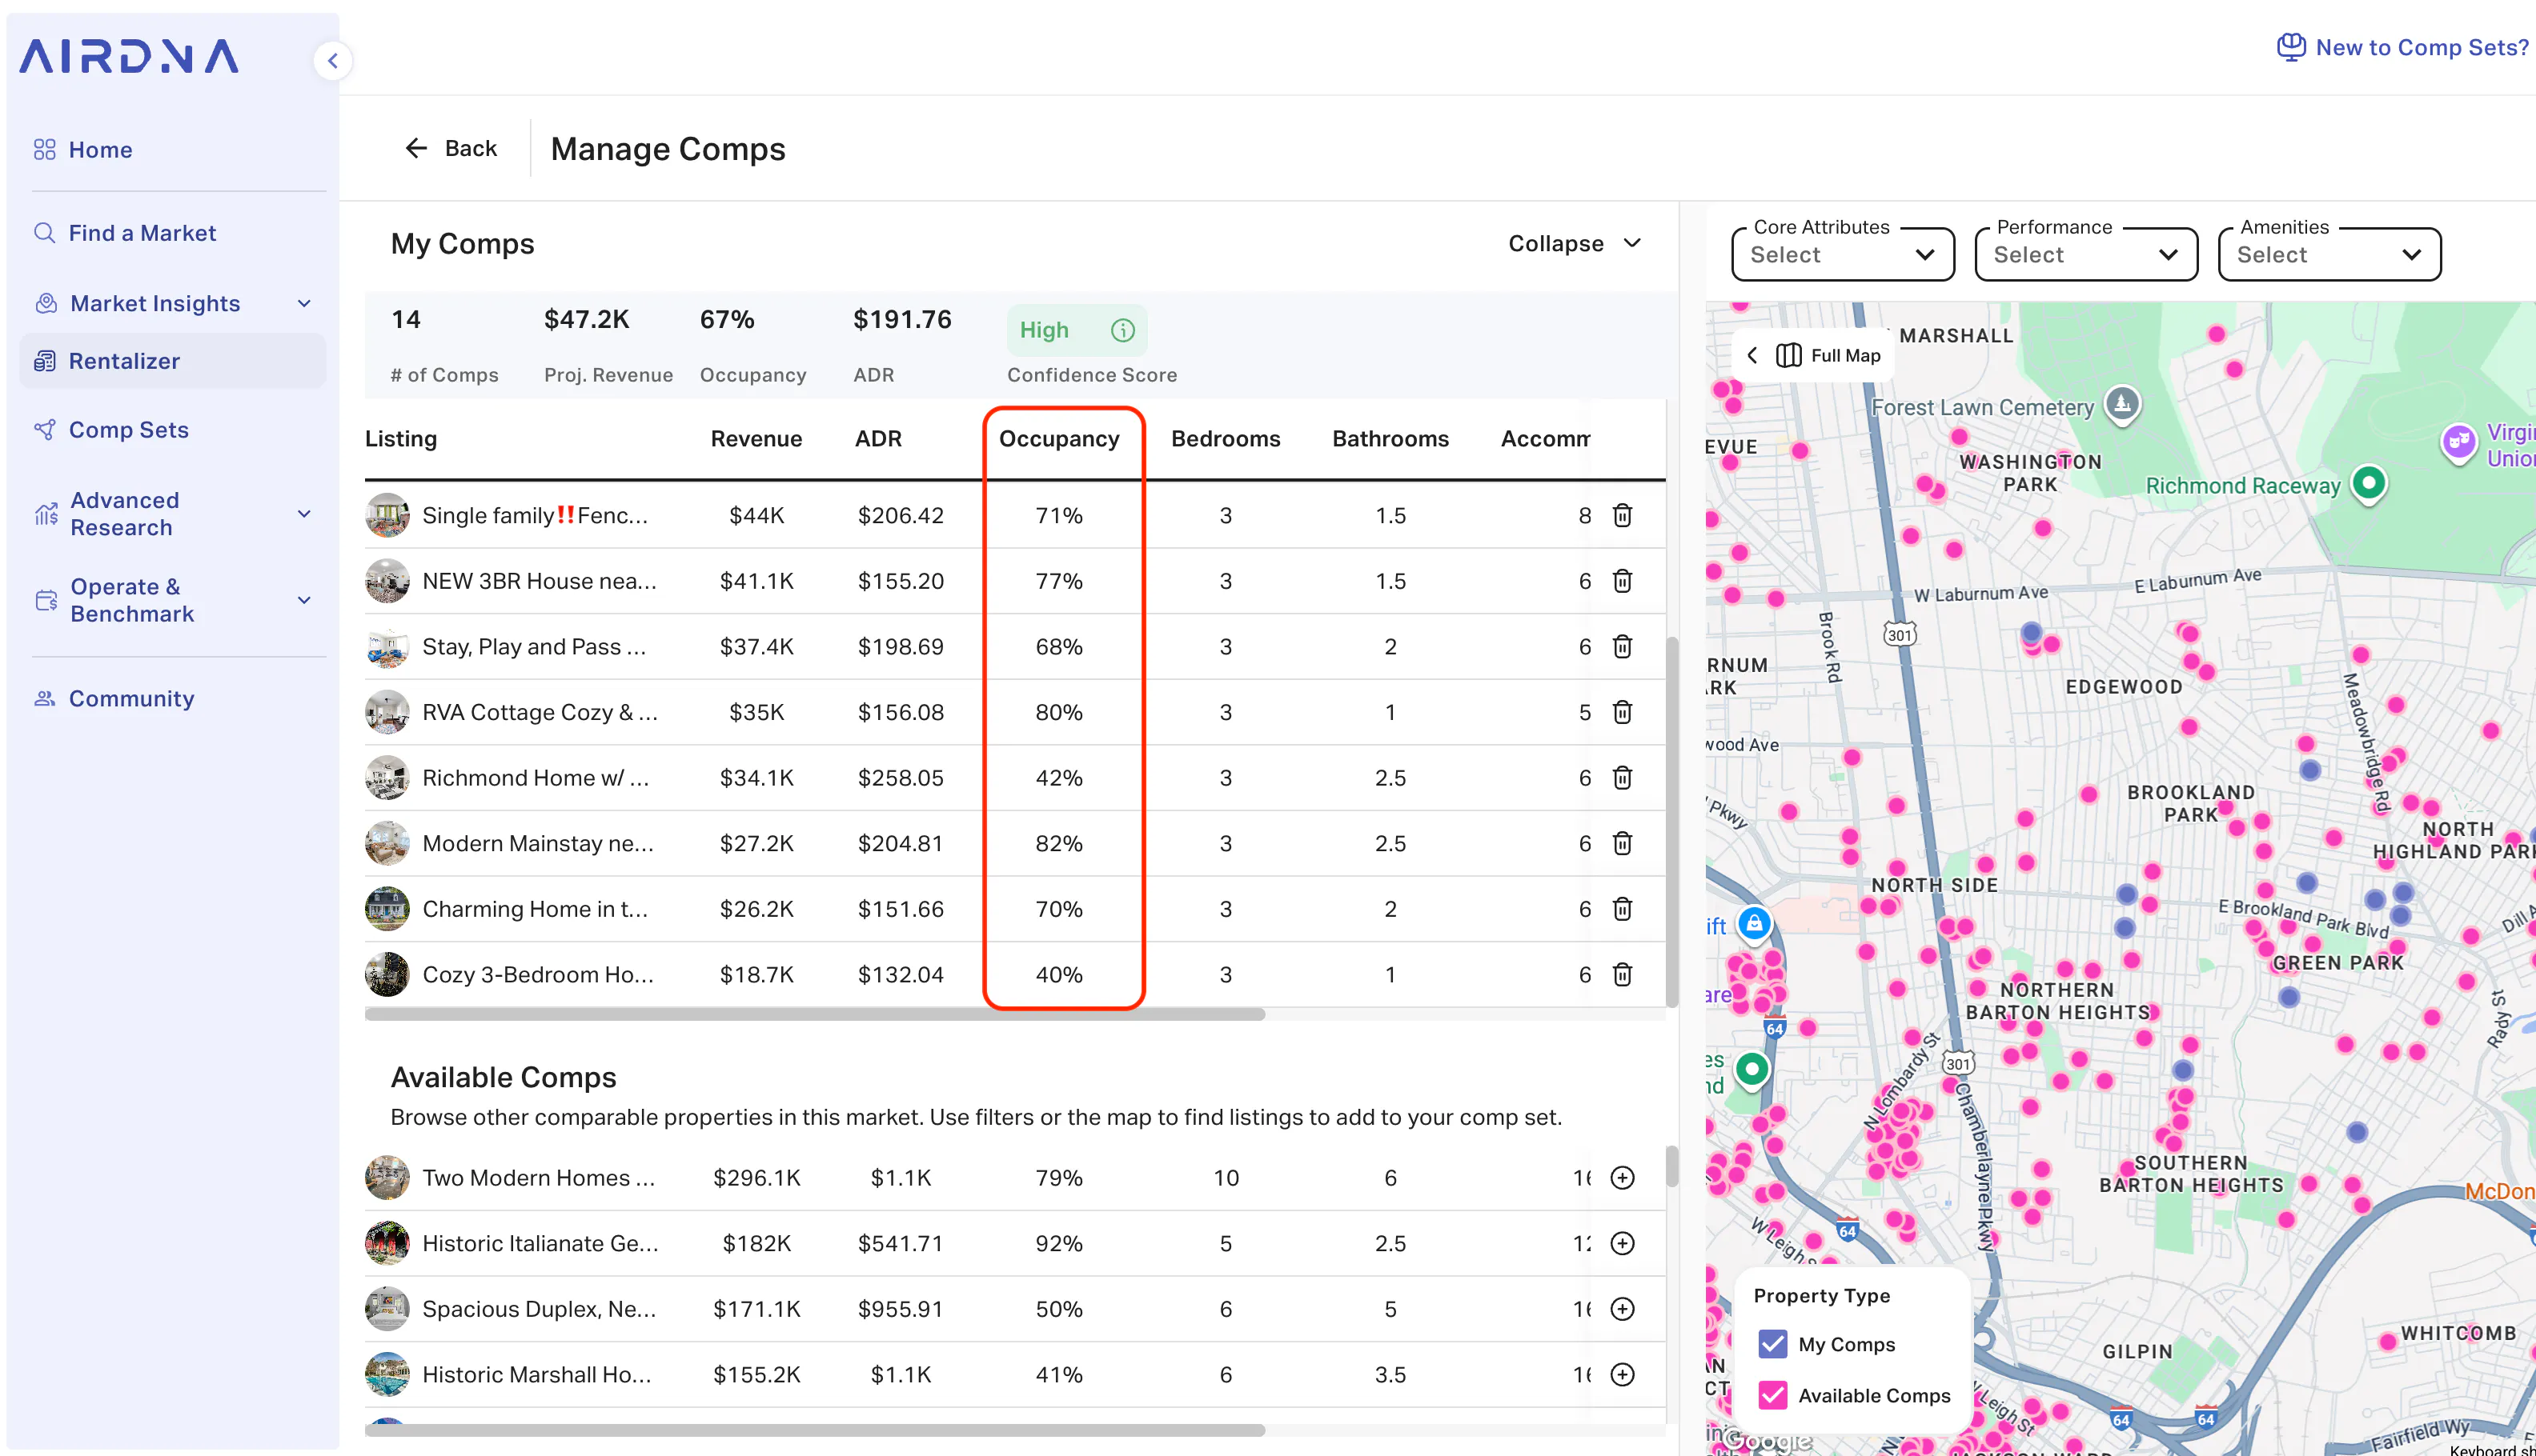
Task: Open Confidence Score info icon
Action: [1122, 330]
